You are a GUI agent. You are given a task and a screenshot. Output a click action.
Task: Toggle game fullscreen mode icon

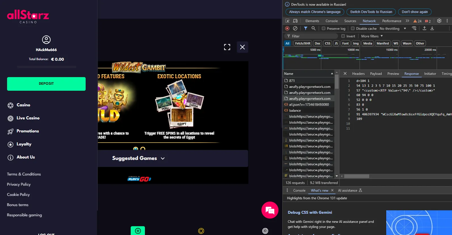point(227,47)
